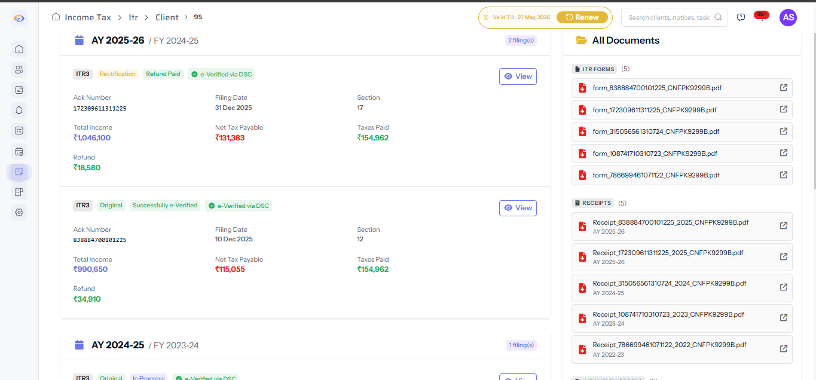This screenshot has height=380, width=816.
Task: Open form_108741710310723 external link icon
Action: click(x=783, y=153)
